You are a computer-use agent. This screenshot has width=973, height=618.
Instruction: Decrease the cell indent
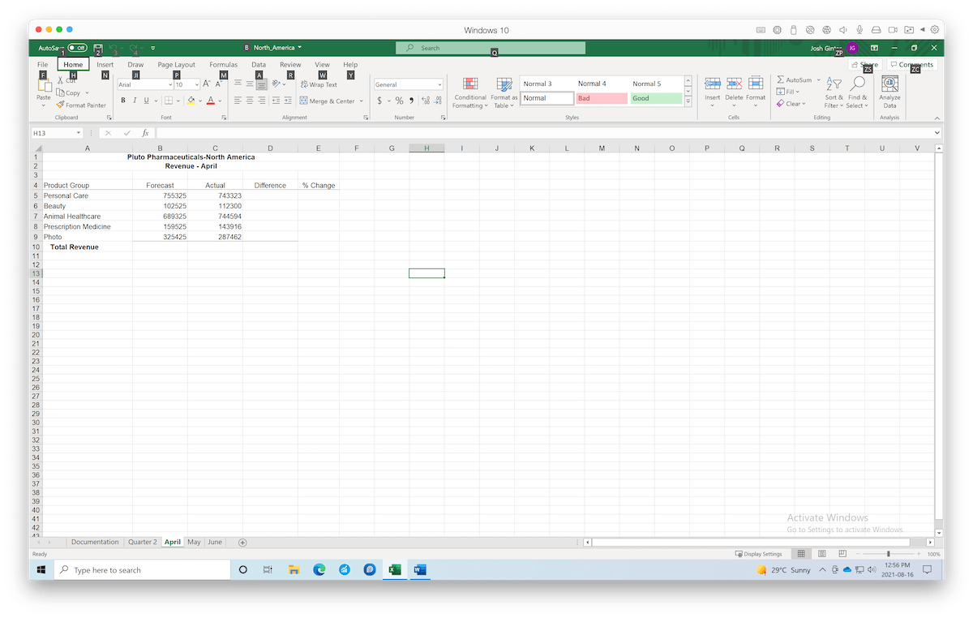(x=276, y=101)
